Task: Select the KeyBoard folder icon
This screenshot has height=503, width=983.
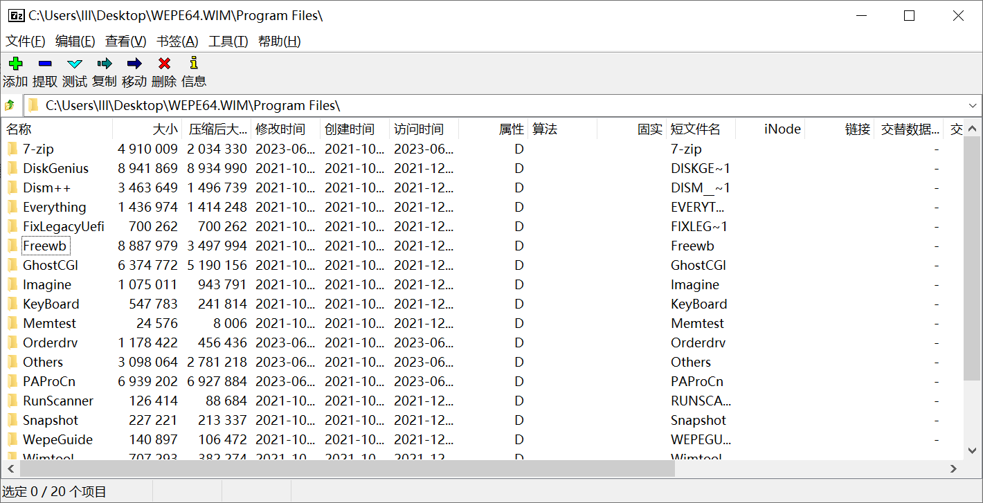Action: (x=13, y=304)
